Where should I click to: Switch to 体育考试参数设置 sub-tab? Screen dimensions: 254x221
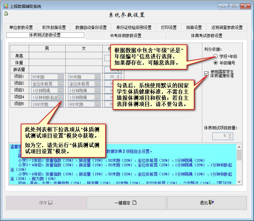coord(207,36)
